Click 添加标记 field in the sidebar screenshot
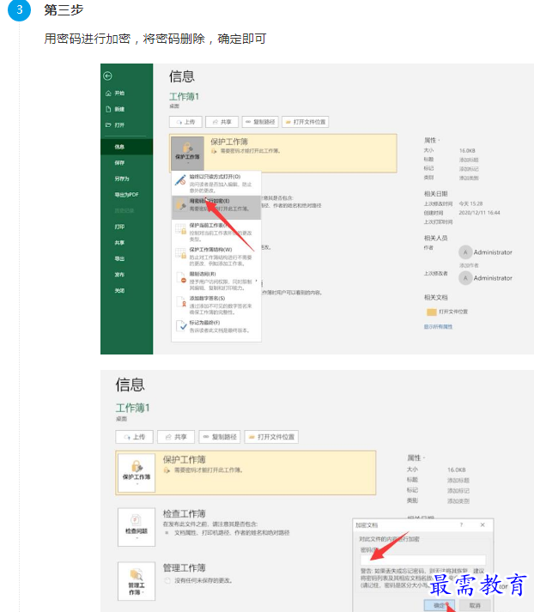The height and width of the screenshot is (612, 534). coord(469,168)
